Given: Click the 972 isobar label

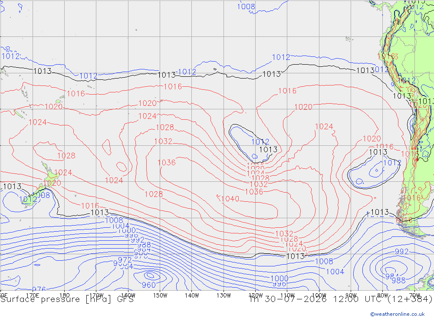Looking at the screenshot, I should pos(125,260).
